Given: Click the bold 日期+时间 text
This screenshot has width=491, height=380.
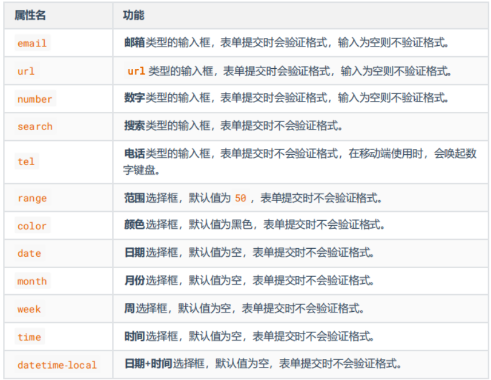Looking at the screenshot, I should (148, 364).
